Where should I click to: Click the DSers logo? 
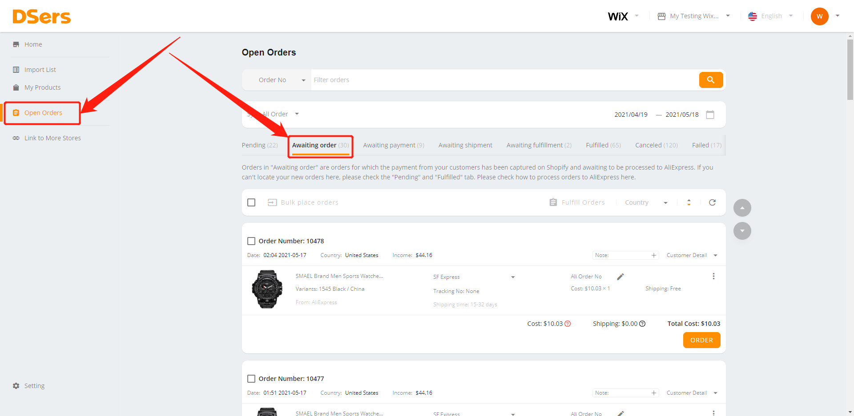tap(42, 17)
